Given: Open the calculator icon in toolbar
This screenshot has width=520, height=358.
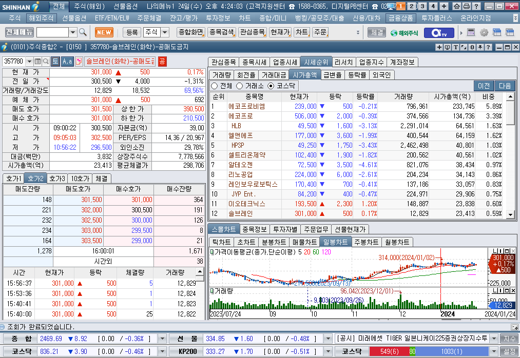Looking at the screenshot, I should click(x=471, y=32).
